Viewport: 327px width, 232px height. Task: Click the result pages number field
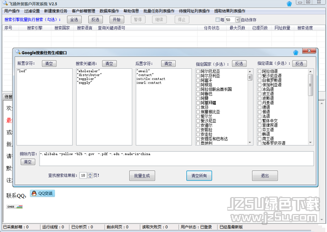pyautogui.click(x=83, y=175)
